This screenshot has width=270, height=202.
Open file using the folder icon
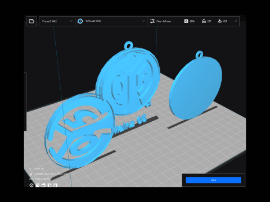coord(31,21)
